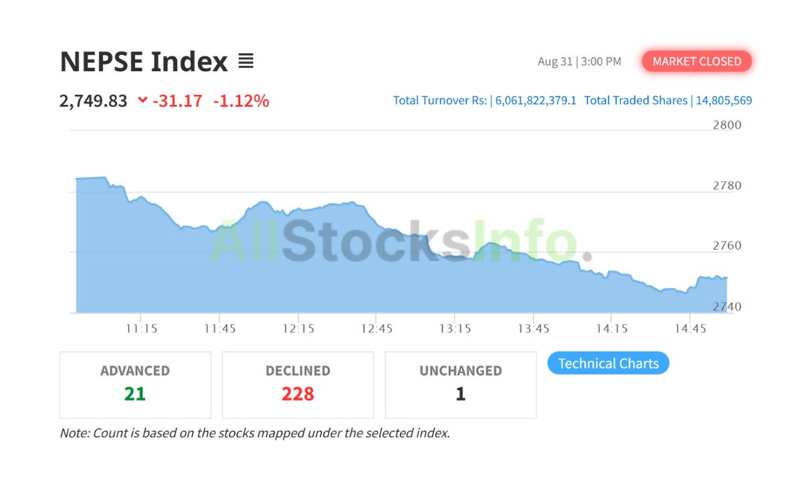The image size is (803, 482).
Task: Select the ADVANCED stocks count box
Action: [135, 384]
